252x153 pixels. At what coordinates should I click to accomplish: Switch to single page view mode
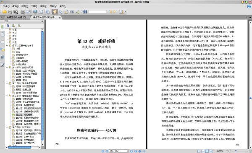[x=199, y=151]
